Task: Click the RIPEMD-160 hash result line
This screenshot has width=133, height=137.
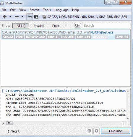Action: [54, 103]
